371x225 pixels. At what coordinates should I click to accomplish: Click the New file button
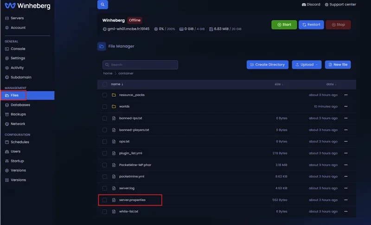click(338, 64)
